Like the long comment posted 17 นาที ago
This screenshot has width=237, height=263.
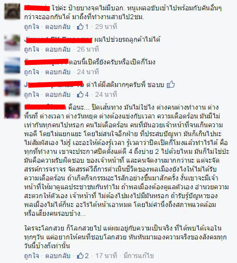coord(31,256)
